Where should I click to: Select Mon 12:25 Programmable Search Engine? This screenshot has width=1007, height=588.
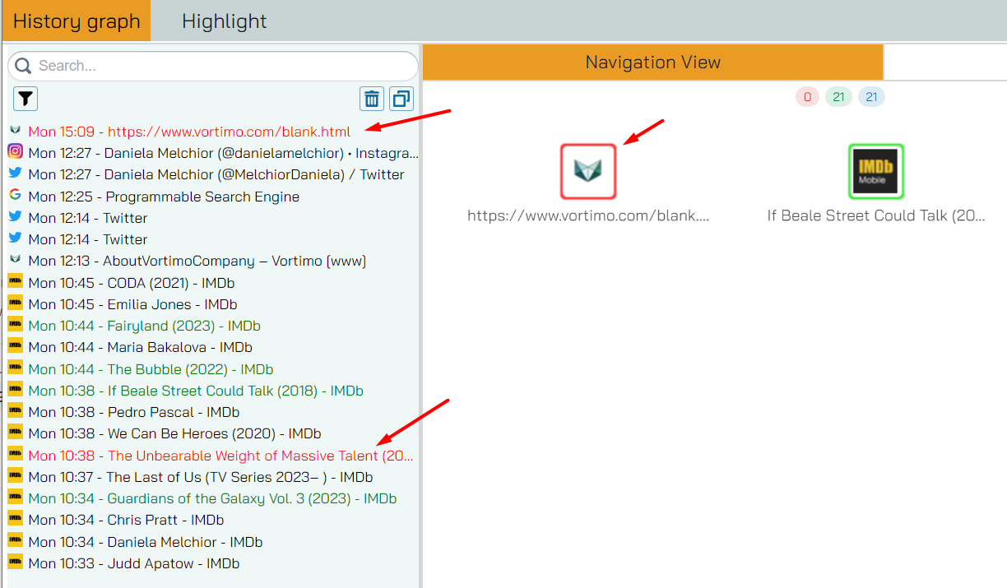164,197
